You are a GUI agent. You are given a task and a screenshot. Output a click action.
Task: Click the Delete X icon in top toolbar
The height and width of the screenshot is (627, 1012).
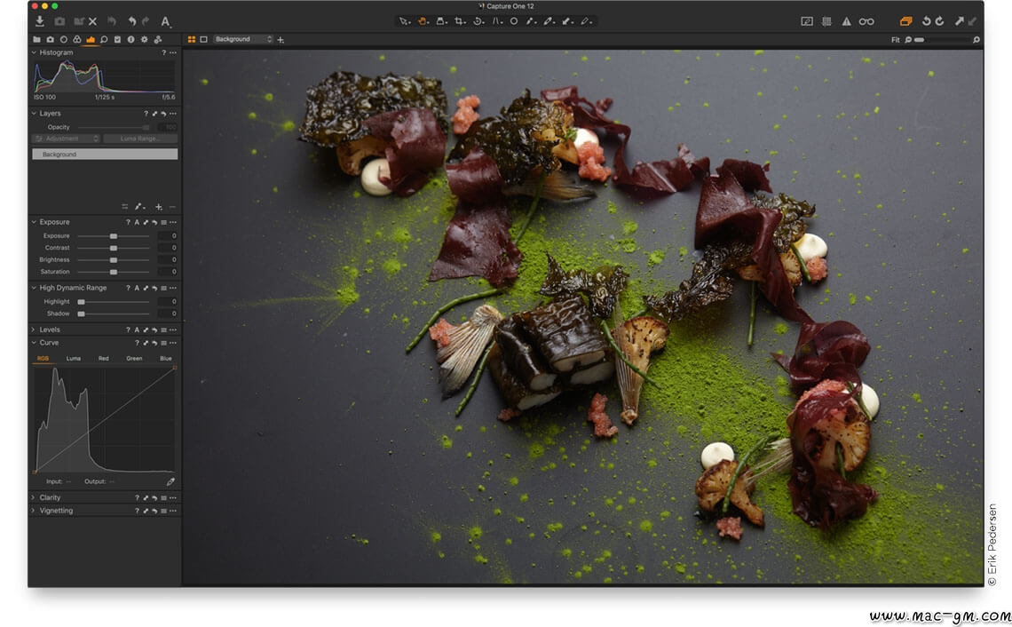(x=93, y=21)
